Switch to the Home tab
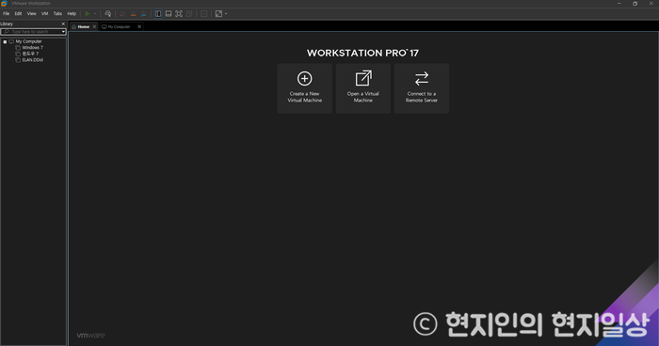 (84, 26)
